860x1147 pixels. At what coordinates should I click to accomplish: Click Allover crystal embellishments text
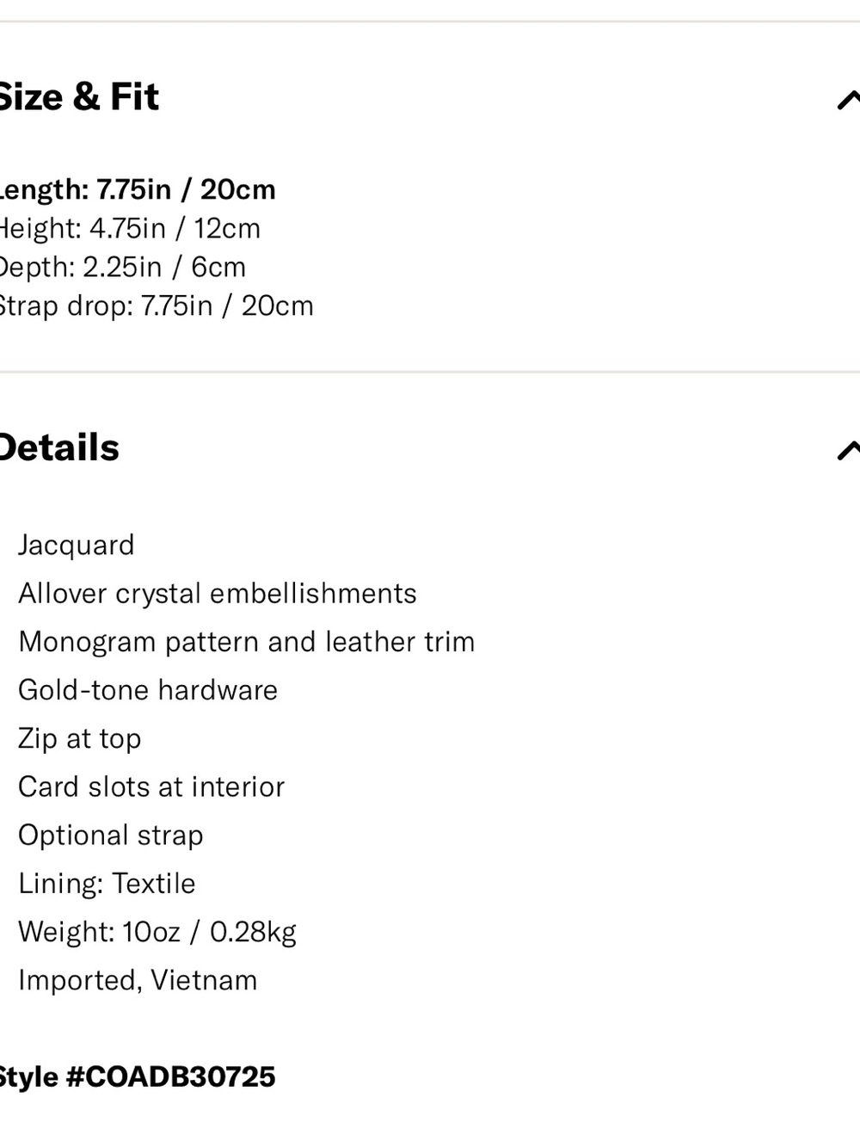(218, 594)
